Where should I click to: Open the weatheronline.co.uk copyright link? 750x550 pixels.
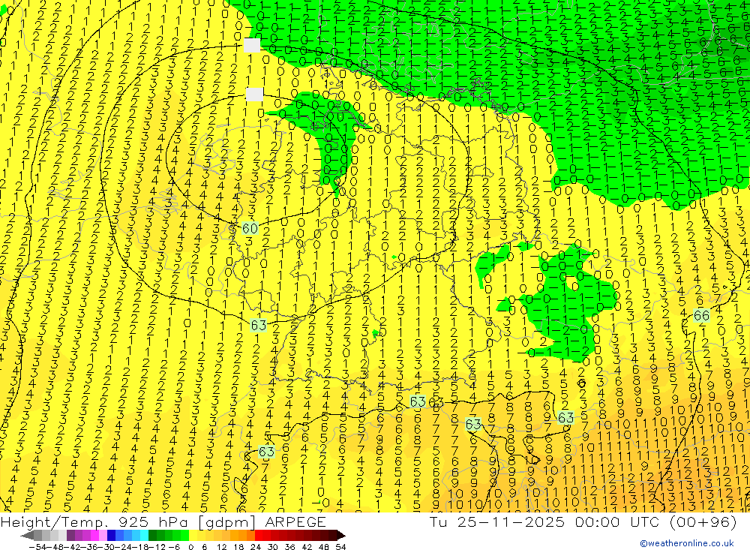[687, 542]
